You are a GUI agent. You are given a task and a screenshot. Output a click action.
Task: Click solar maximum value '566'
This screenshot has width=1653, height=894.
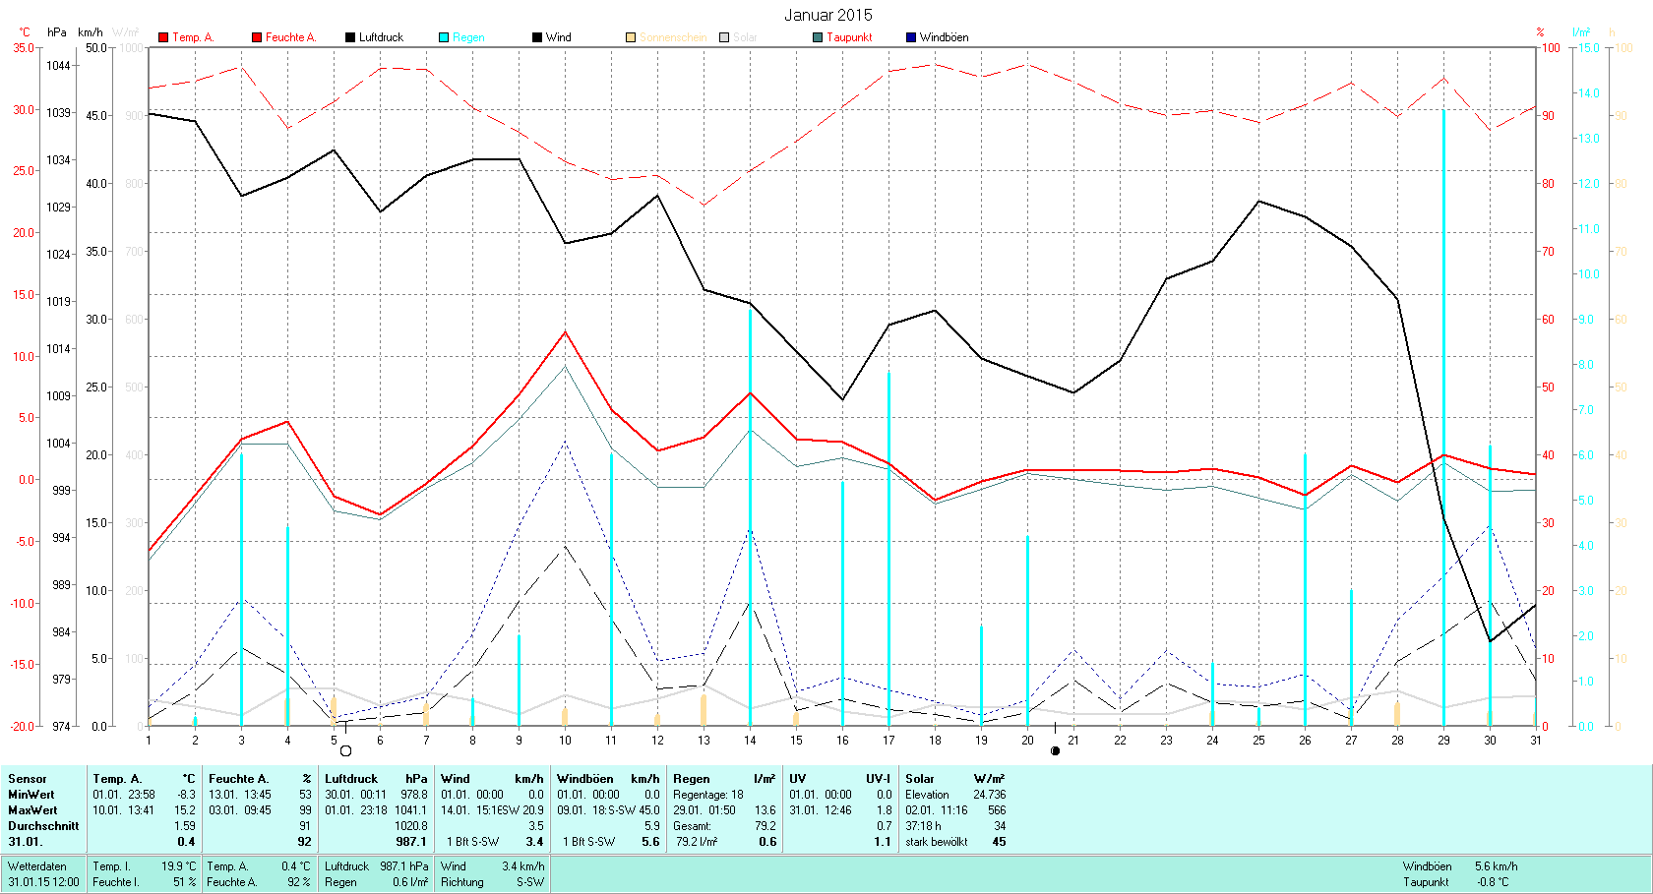[x=997, y=810]
